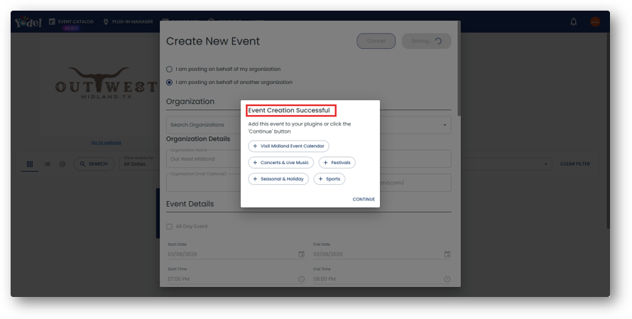Add event to Festivals plugin

click(337, 163)
